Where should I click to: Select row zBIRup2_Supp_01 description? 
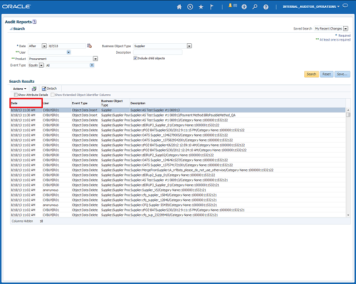[x=178, y=175]
